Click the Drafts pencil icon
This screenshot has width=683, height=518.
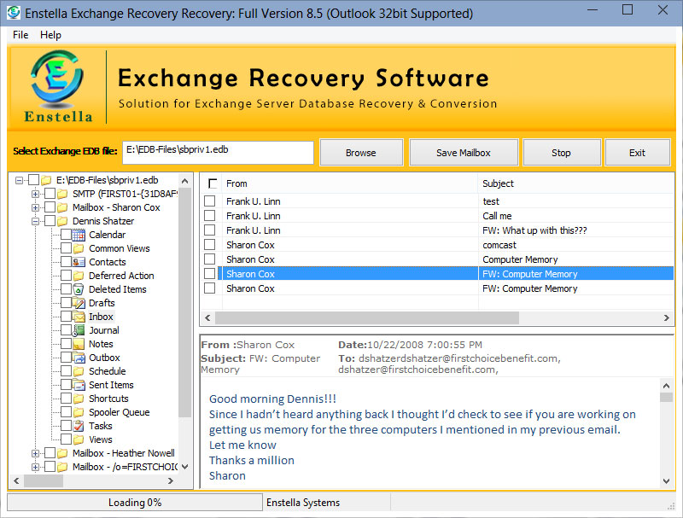pyautogui.click(x=79, y=303)
